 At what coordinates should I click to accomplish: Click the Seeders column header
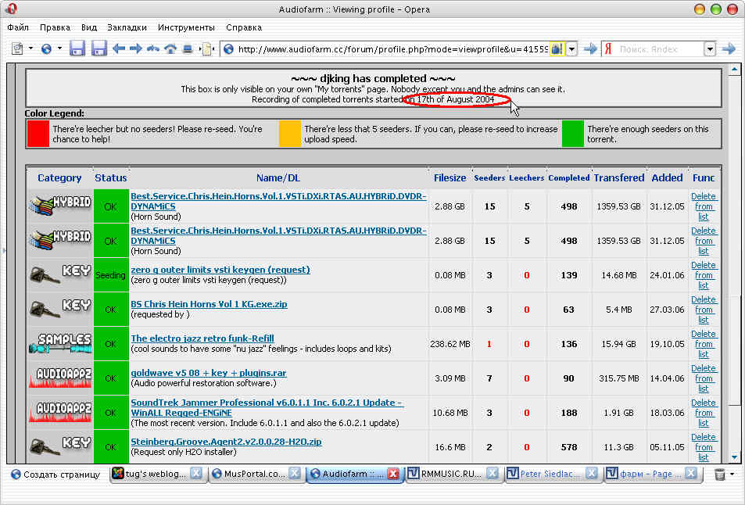(x=489, y=177)
